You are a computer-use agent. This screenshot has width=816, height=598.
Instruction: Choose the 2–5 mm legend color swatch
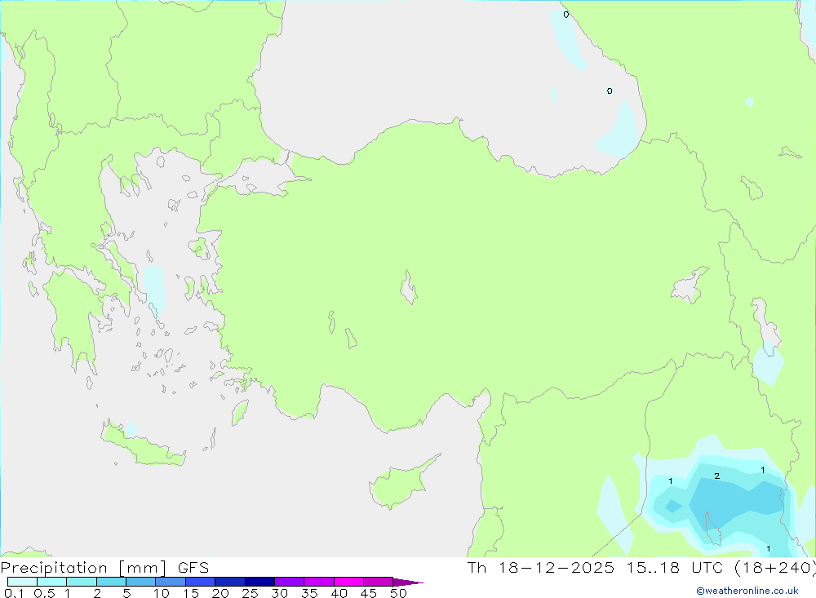click(x=111, y=582)
